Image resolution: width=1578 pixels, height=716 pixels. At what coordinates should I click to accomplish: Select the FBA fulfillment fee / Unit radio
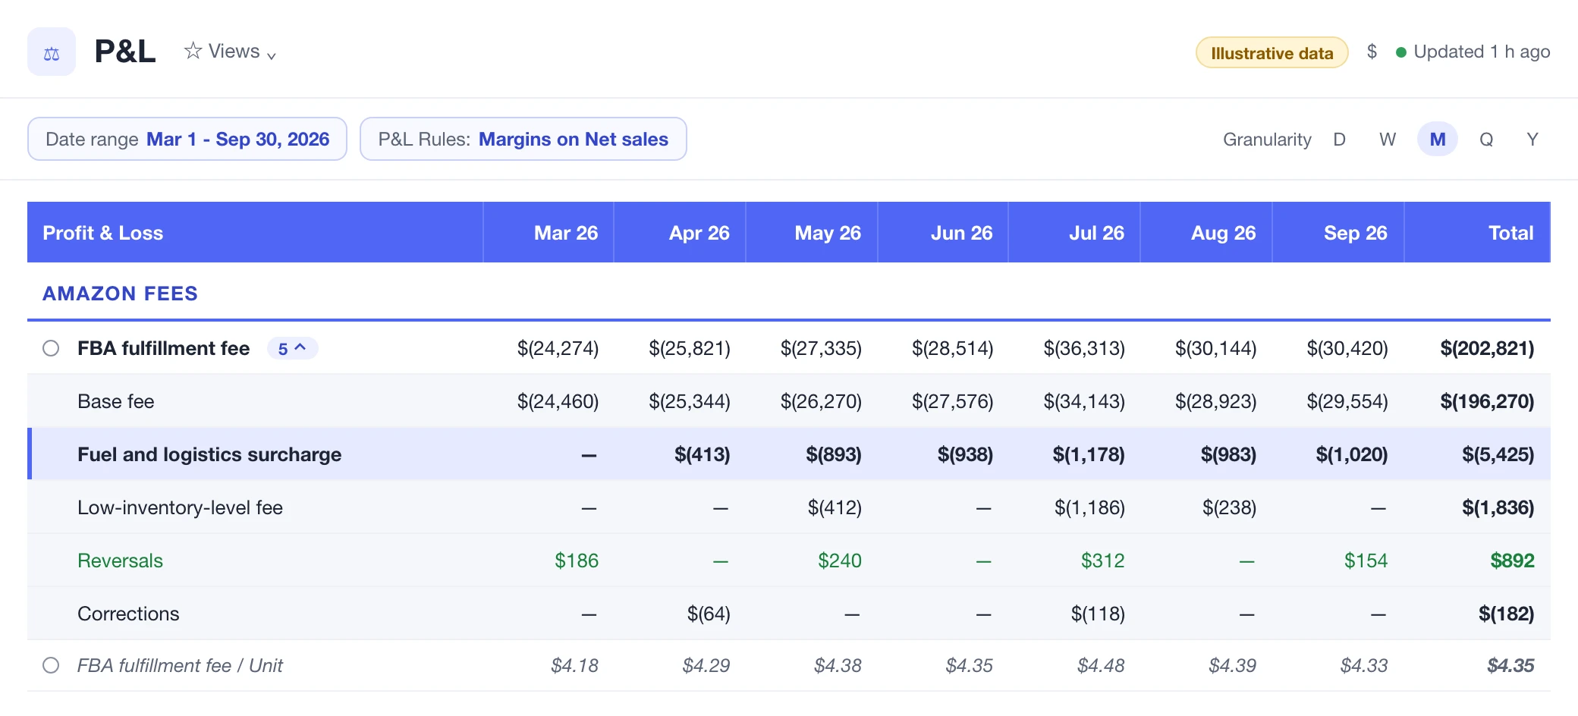click(51, 665)
